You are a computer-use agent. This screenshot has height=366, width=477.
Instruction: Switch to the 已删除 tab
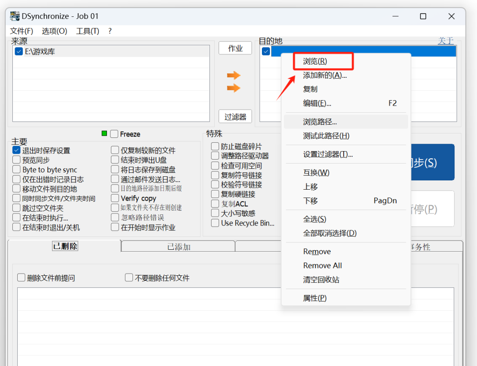(65, 246)
